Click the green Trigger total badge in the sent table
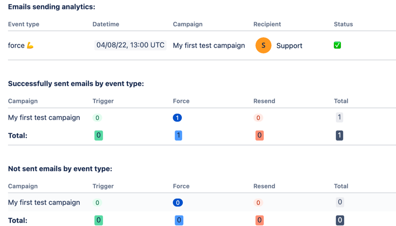 (98, 135)
